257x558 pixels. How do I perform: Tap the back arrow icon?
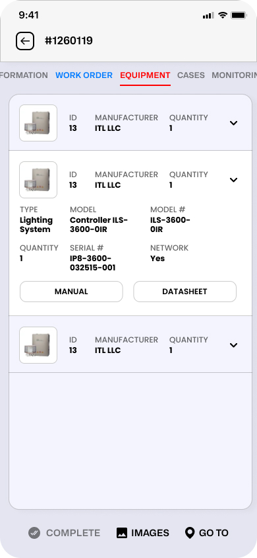pos(25,41)
